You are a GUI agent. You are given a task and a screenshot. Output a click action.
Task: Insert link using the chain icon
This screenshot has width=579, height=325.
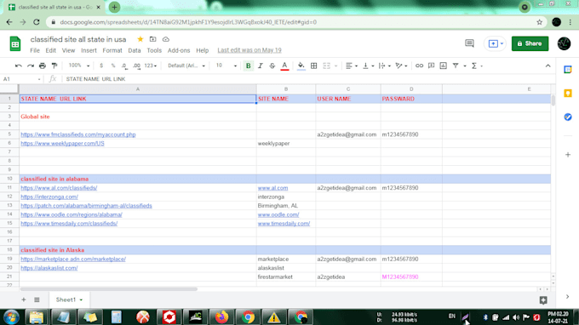tap(419, 66)
